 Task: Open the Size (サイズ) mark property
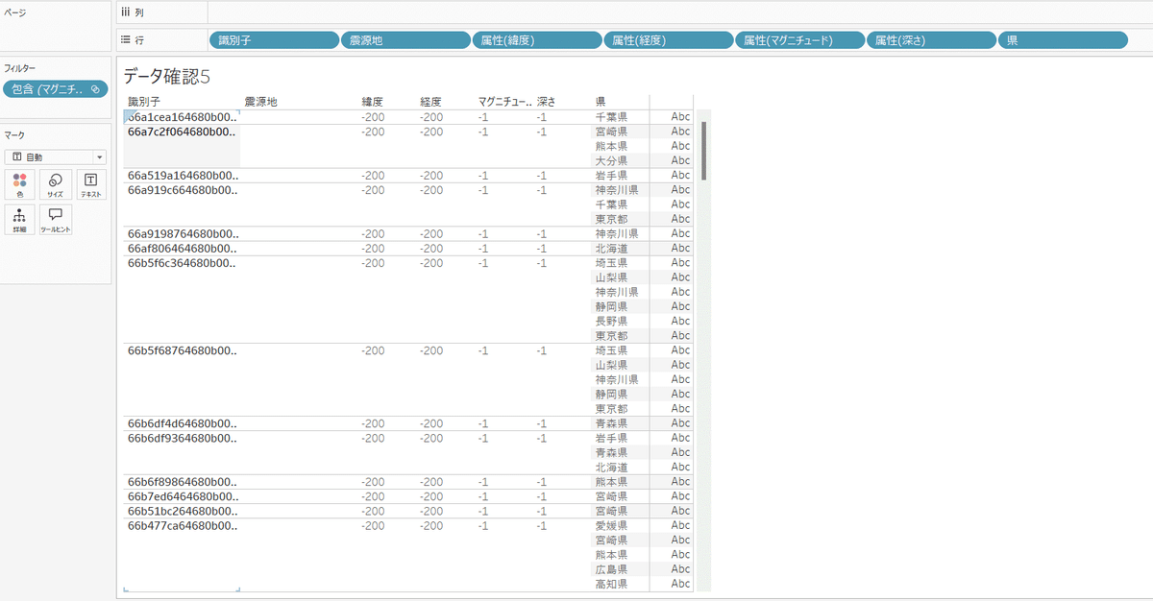[56, 183]
